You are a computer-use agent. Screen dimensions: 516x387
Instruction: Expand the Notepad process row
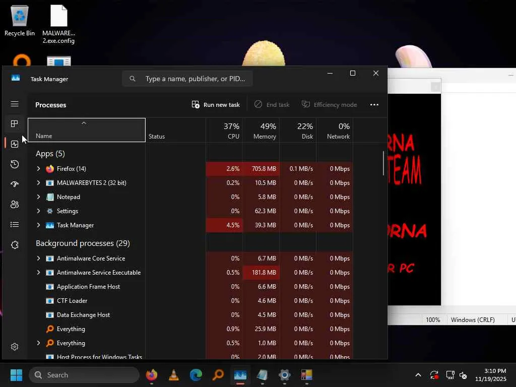38,197
